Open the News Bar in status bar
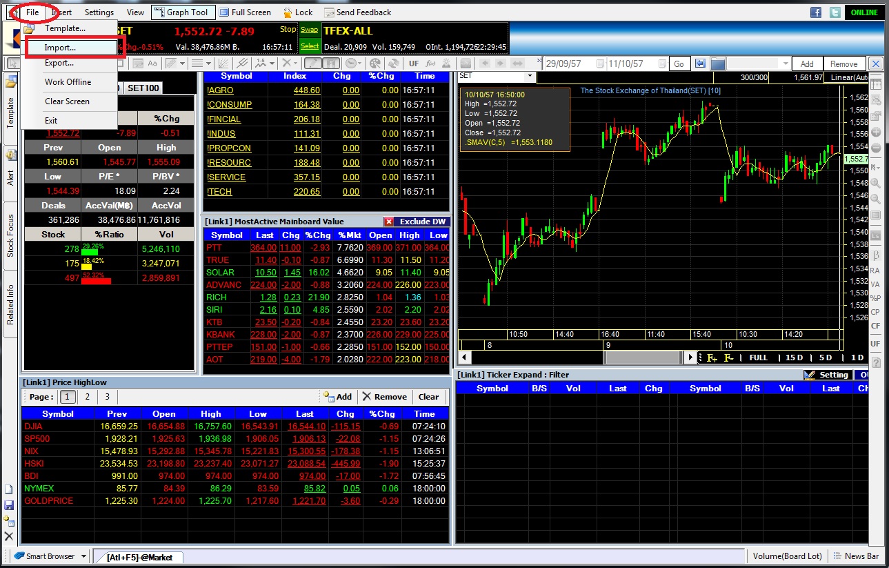Screen dimensions: 889x568 (855, 556)
